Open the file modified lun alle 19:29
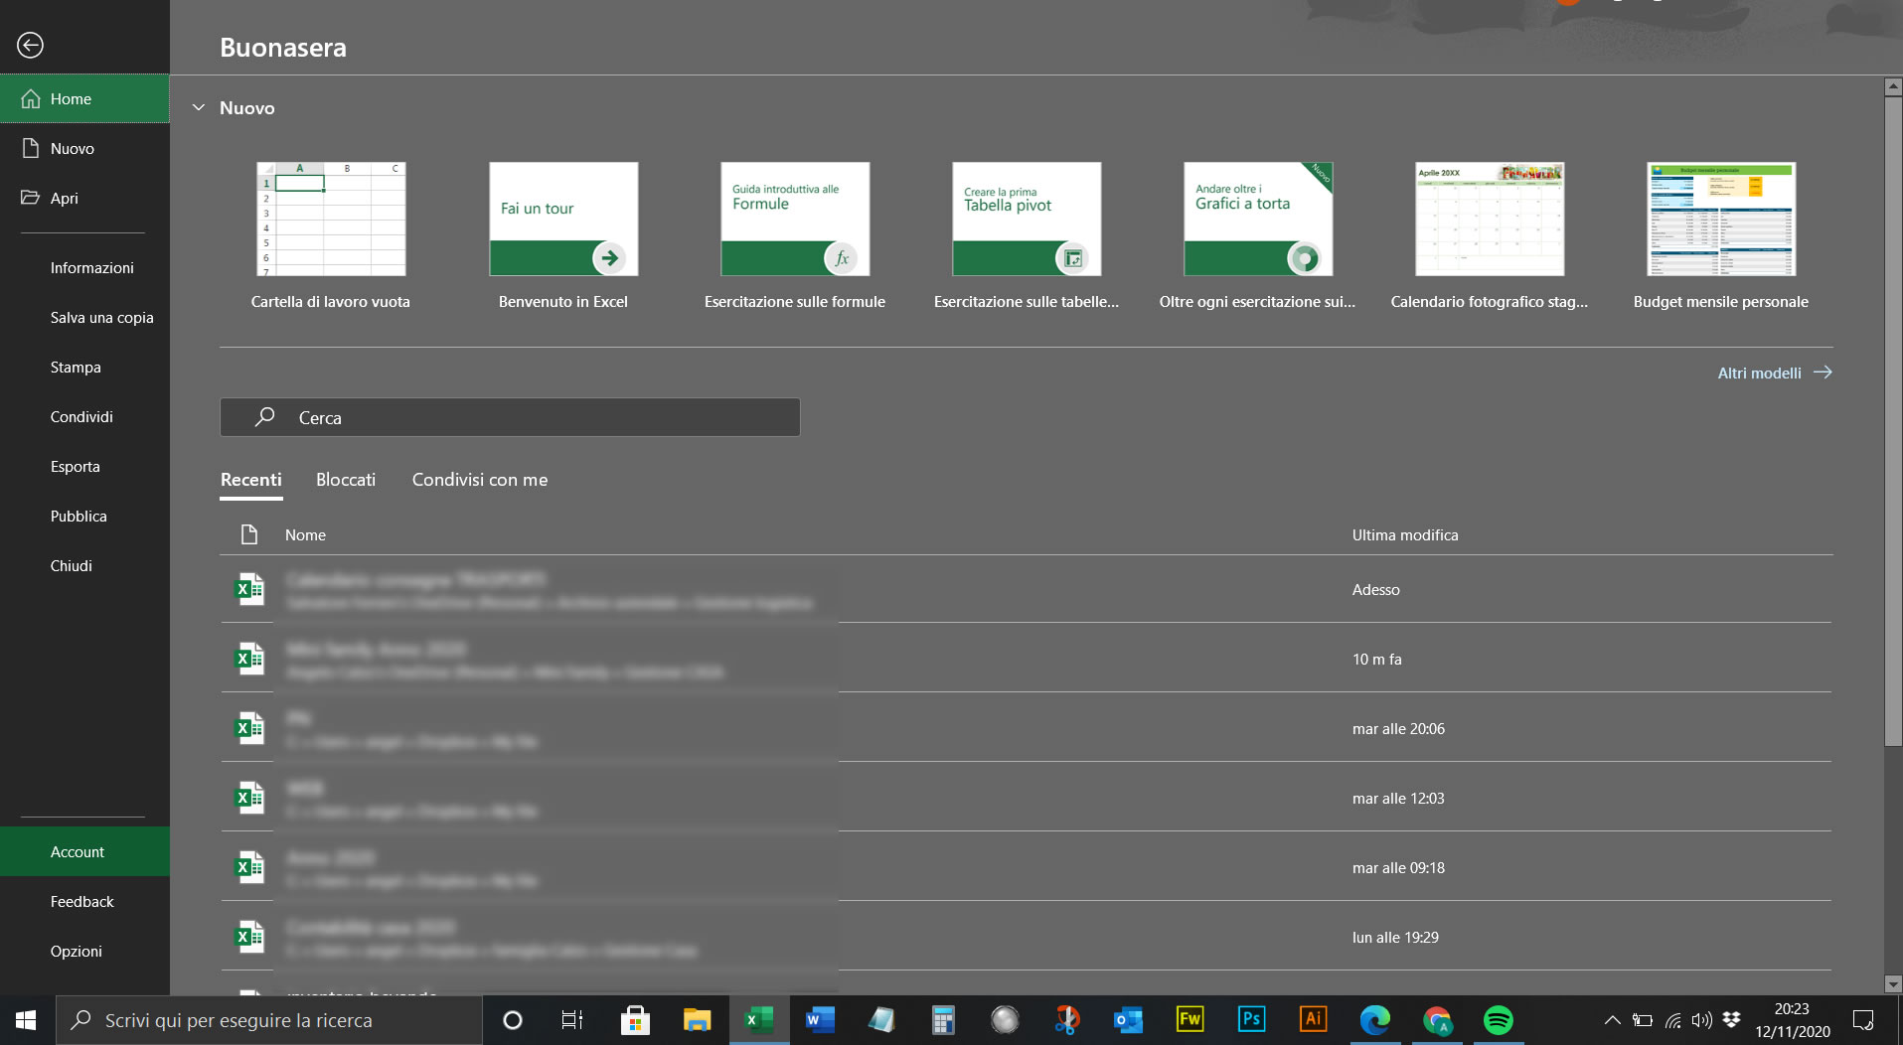 (1026, 937)
